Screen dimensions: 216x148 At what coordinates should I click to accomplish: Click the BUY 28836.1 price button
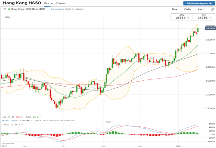[204, 17]
